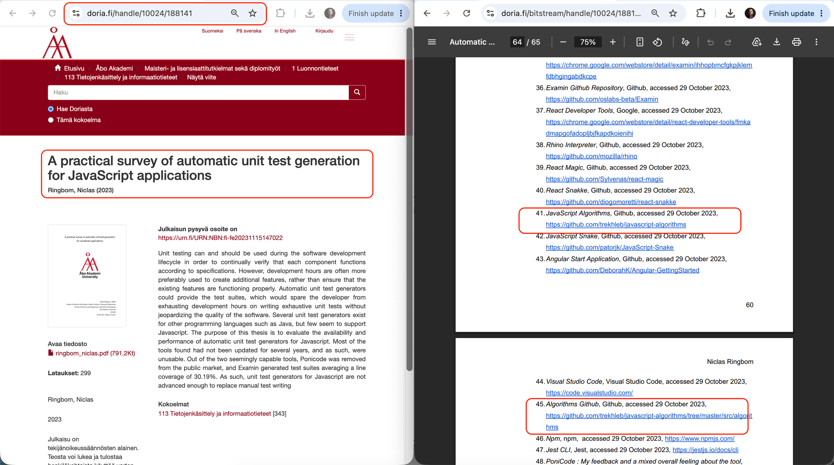Click Kirjaudu login link
Image resolution: width=834 pixels, height=465 pixels.
[x=324, y=31]
